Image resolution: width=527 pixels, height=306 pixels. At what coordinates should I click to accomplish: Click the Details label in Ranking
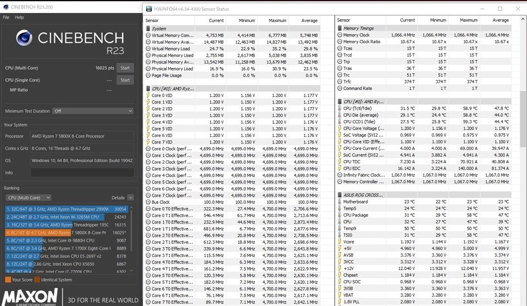pyautogui.click(x=118, y=198)
